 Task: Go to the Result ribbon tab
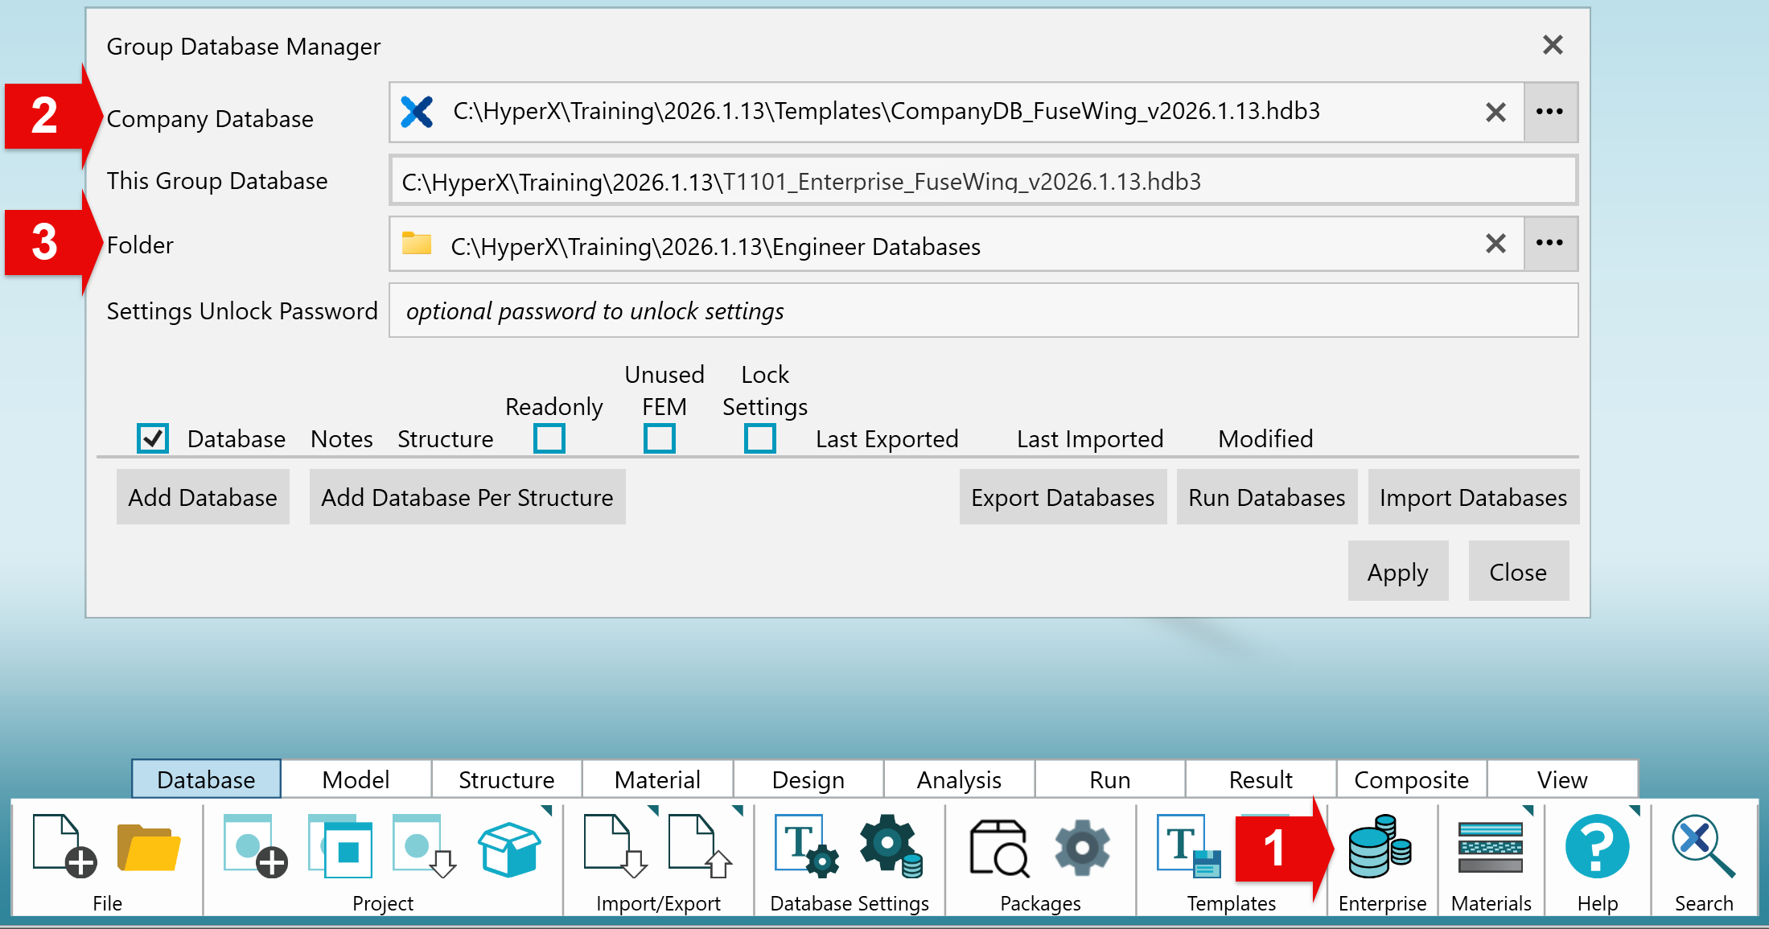(x=1261, y=779)
